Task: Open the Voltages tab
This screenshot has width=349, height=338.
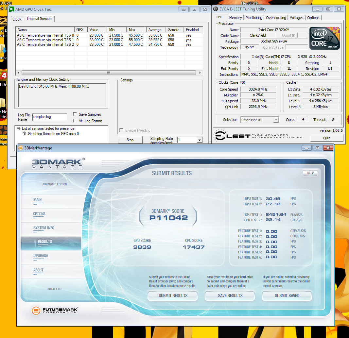Action: coord(296,18)
